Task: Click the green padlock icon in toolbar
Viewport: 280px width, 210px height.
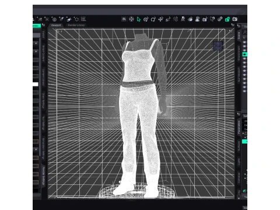Action: [227, 19]
